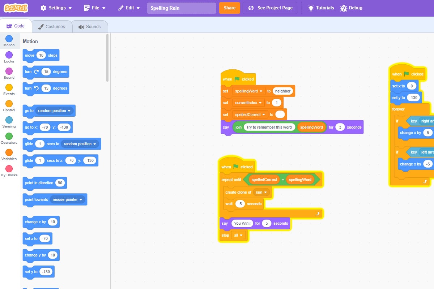Open Tutorials
Screen dimensions: 434x289
(x=321, y=8)
